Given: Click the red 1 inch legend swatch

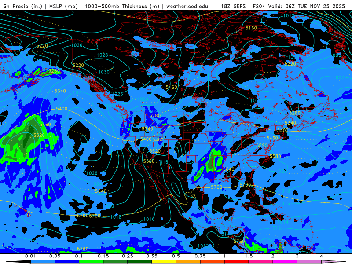Looking at the screenshot, I should 237,262.
